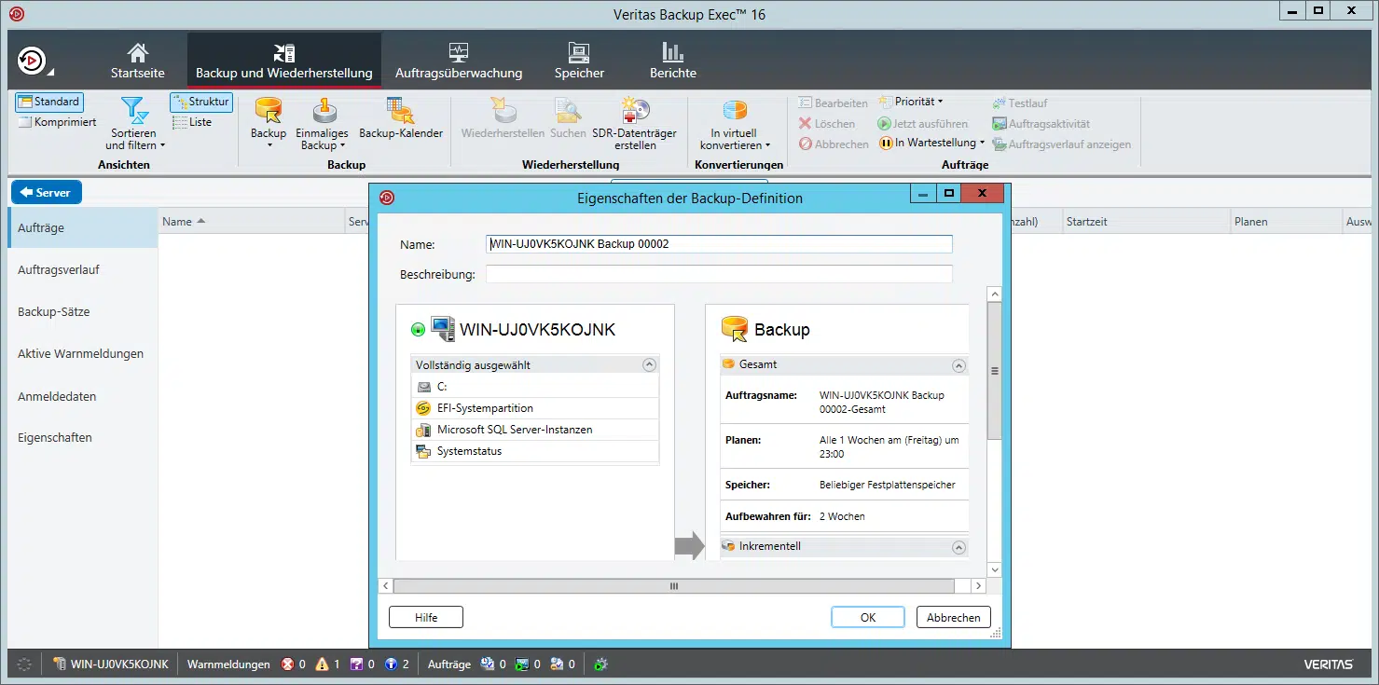Switch to Struktur view
Screen dimensions: 1379x685
pyautogui.click(x=201, y=102)
